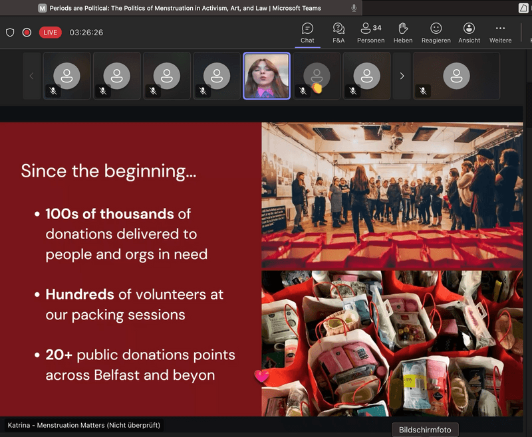Select the active speaker video thumbnail
This screenshot has width=532, height=437.
click(267, 76)
